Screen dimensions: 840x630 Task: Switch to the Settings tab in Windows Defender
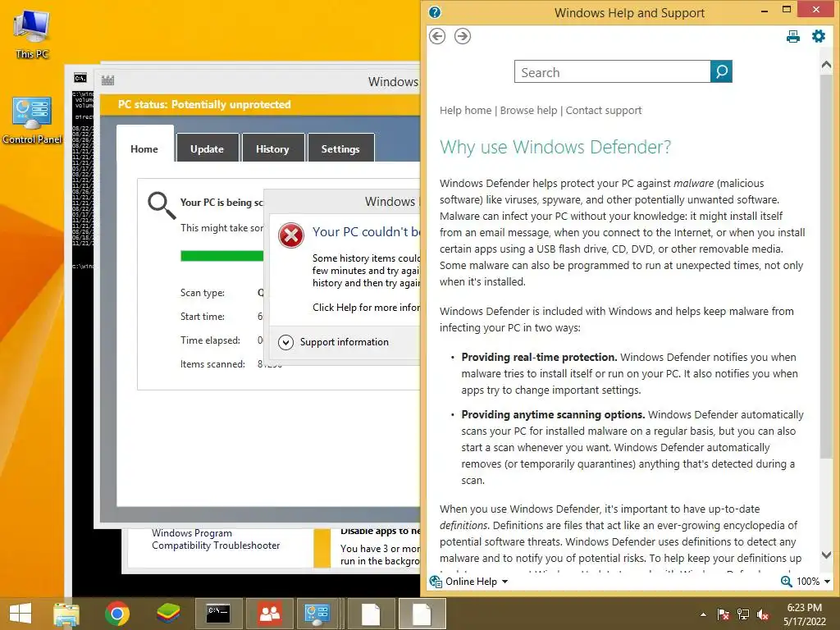point(340,148)
